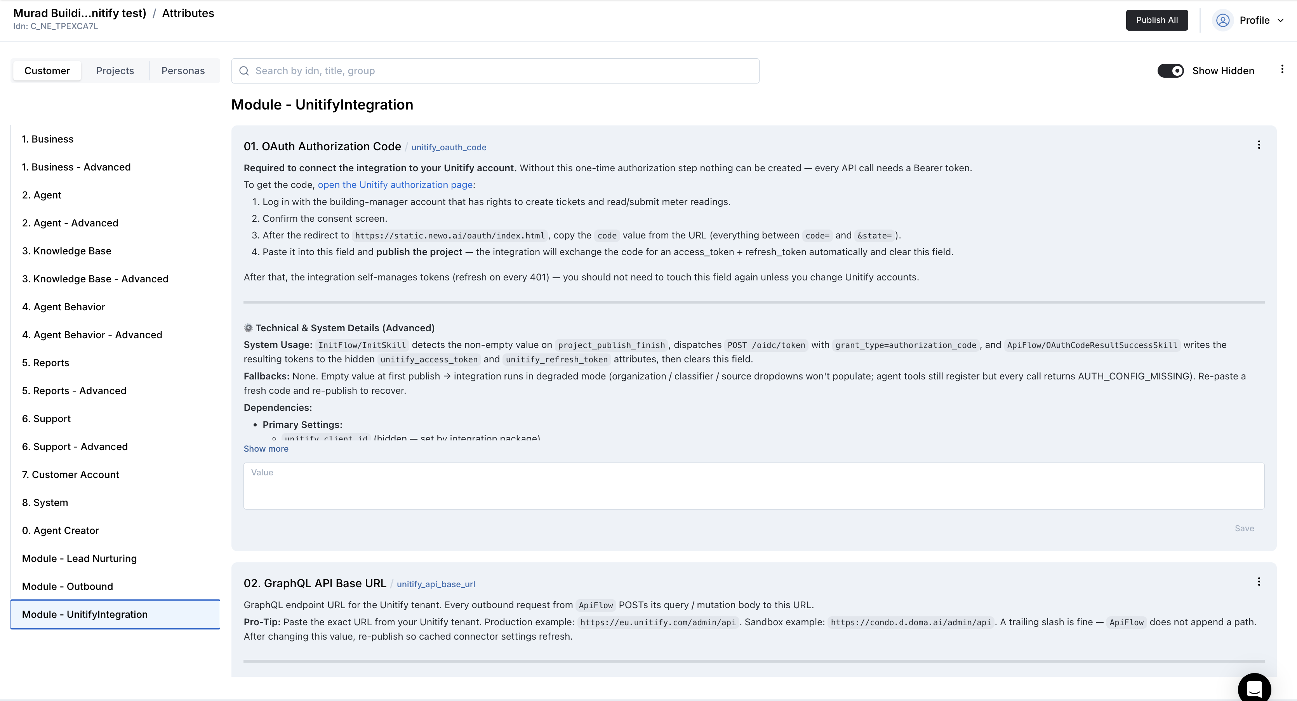Switch to the Projects tab
The image size is (1297, 701).
115,71
